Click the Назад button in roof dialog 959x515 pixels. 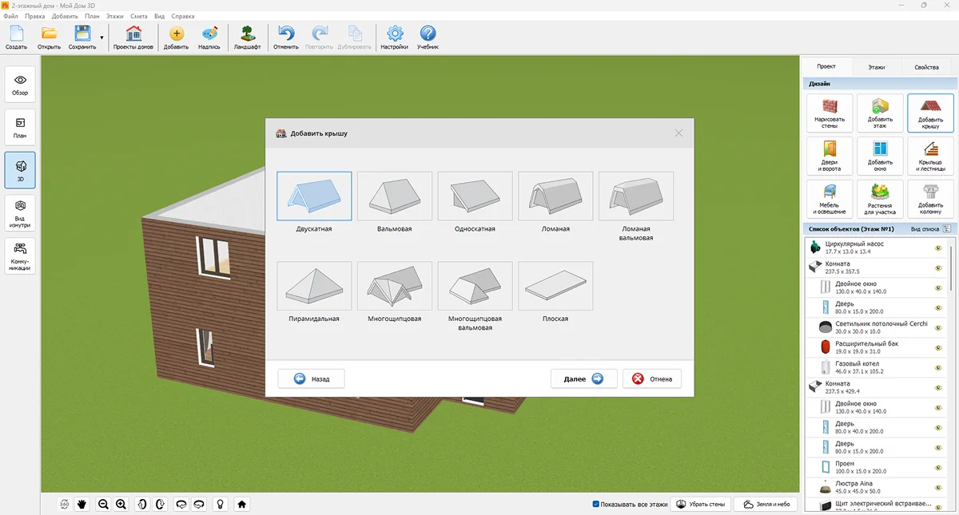(311, 378)
